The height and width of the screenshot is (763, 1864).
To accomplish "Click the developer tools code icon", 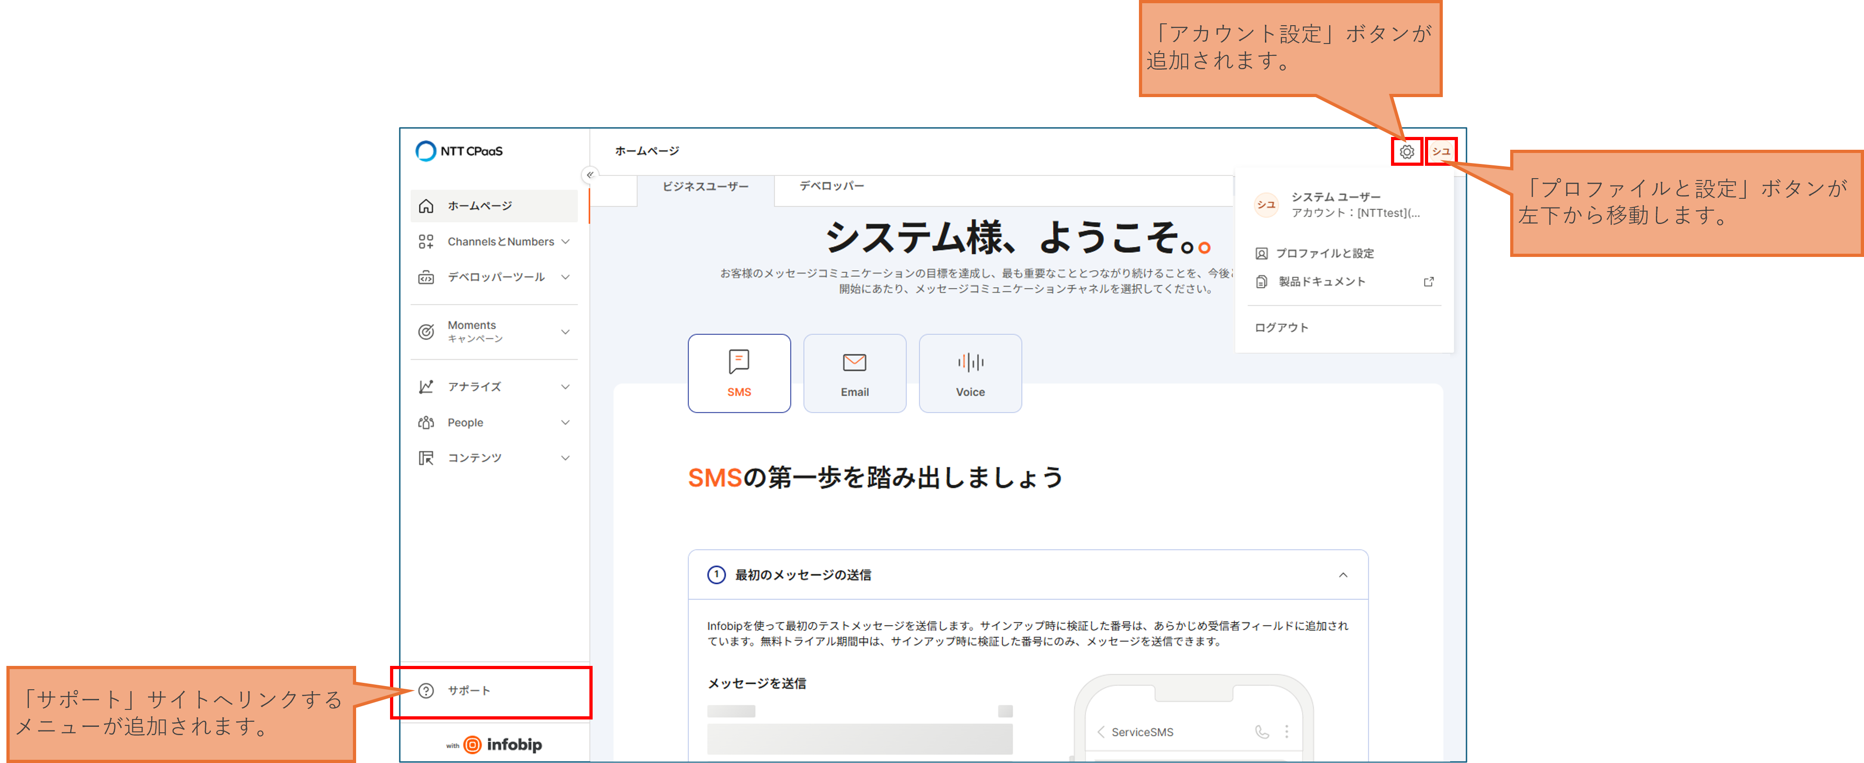I will tap(426, 277).
